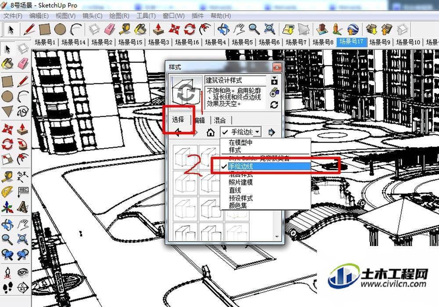Activate the Arc tool in the top toolbar

tap(76, 29)
